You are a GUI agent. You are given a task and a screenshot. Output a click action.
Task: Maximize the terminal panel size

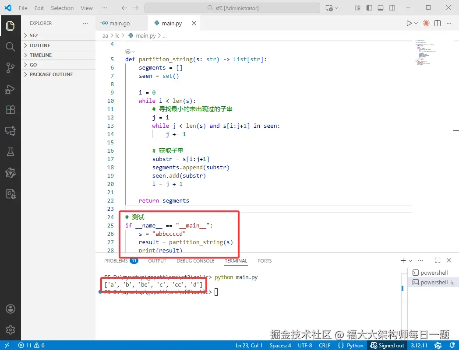(x=438, y=260)
